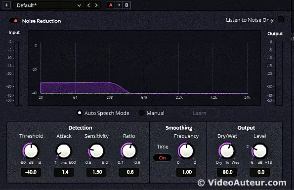This screenshot has width=294, height=190.
Task: Open the Default* preset dropdown
Action: click(49, 5)
